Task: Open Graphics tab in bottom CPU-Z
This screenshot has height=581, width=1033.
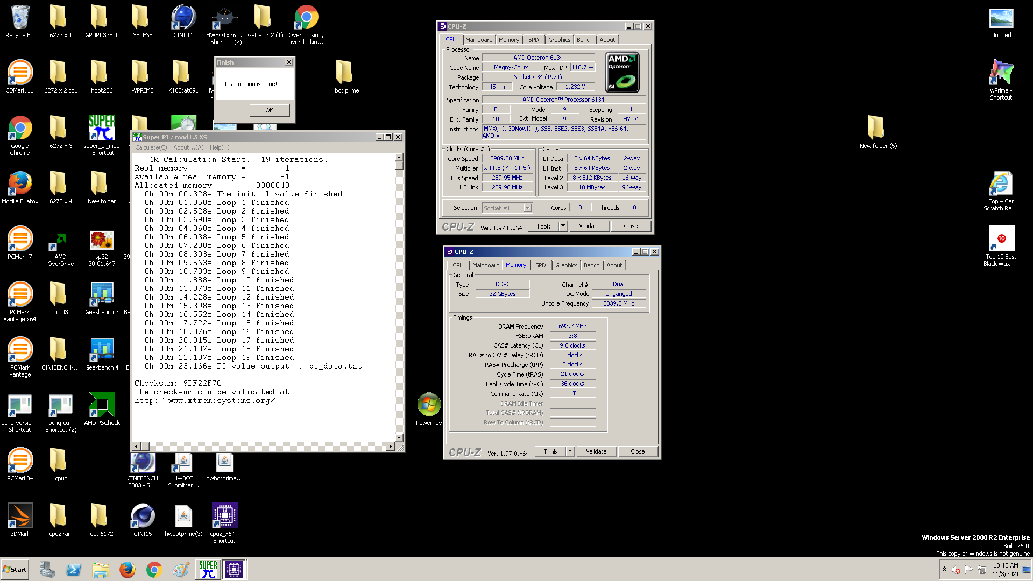Action: 566,265
